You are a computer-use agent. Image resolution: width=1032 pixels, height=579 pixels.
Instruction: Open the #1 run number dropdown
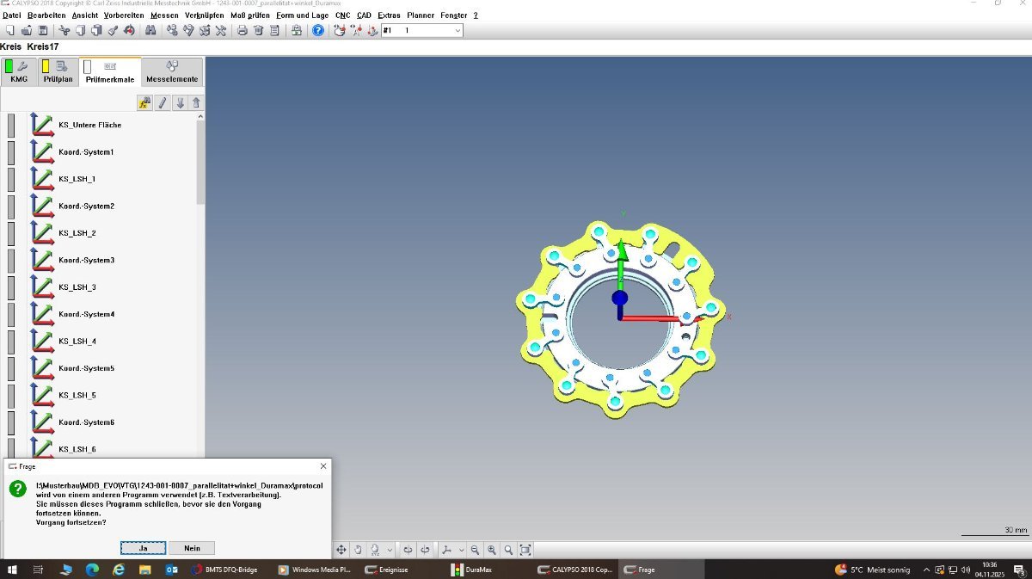click(457, 30)
